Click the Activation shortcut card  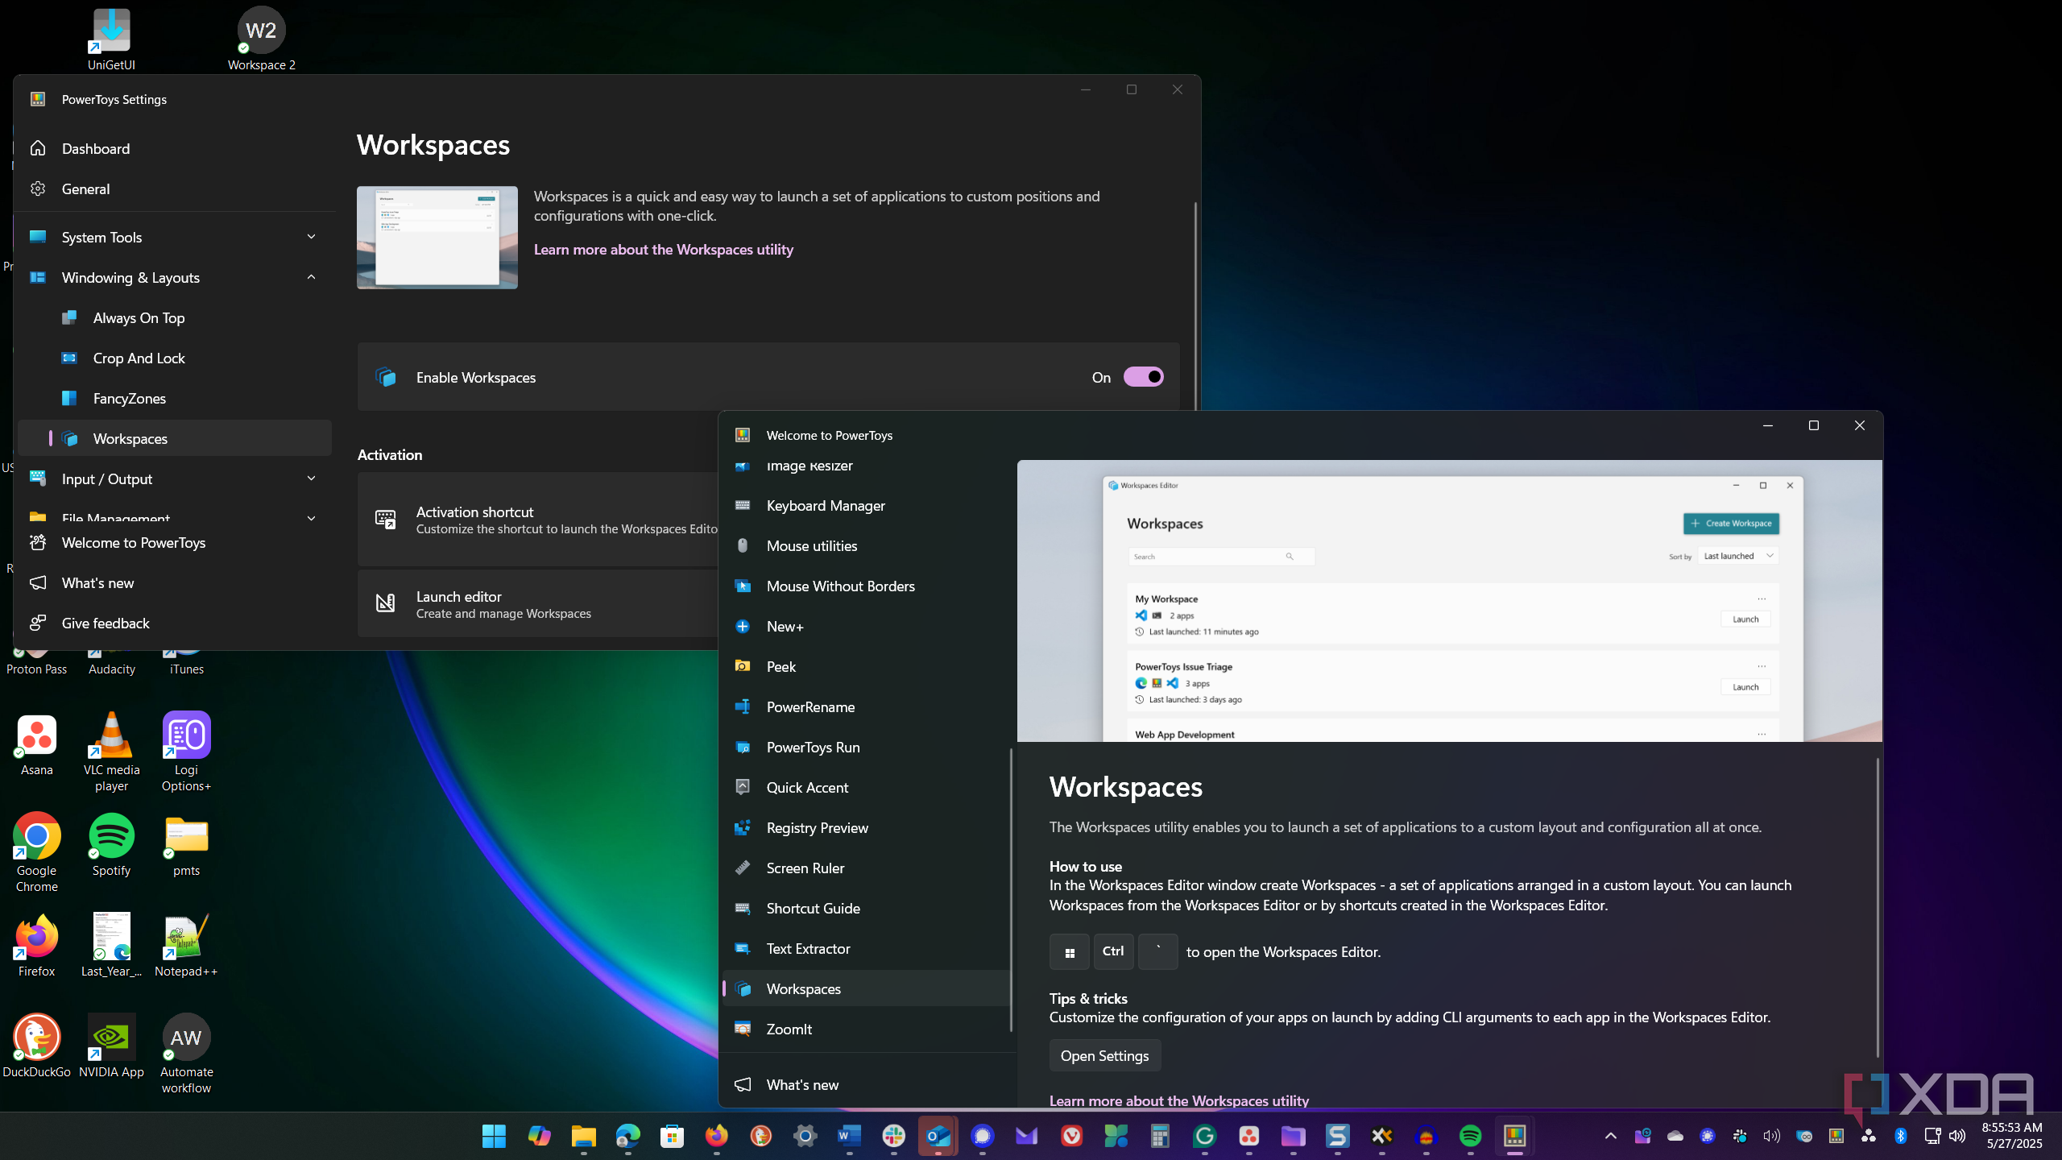[537, 519]
